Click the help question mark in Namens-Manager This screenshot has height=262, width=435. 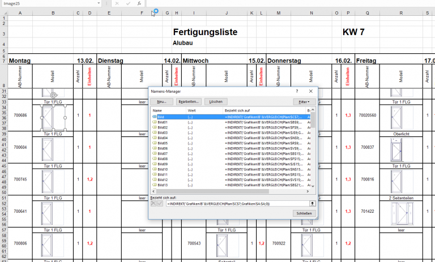(297, 91)
